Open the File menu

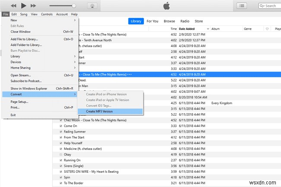coord(6,14)
